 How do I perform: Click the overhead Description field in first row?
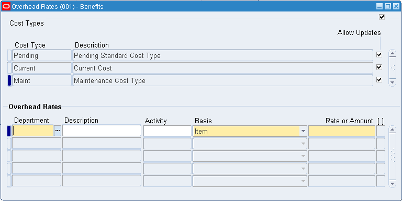point(102,131)
